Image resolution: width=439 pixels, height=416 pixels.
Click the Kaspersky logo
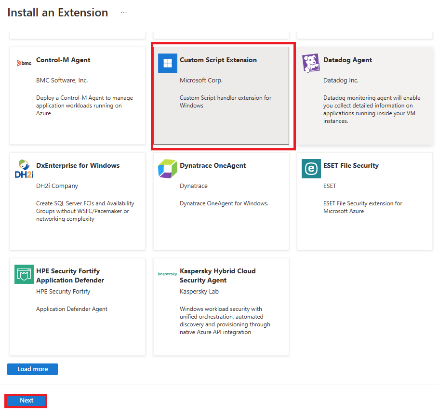tap(167, 274)
